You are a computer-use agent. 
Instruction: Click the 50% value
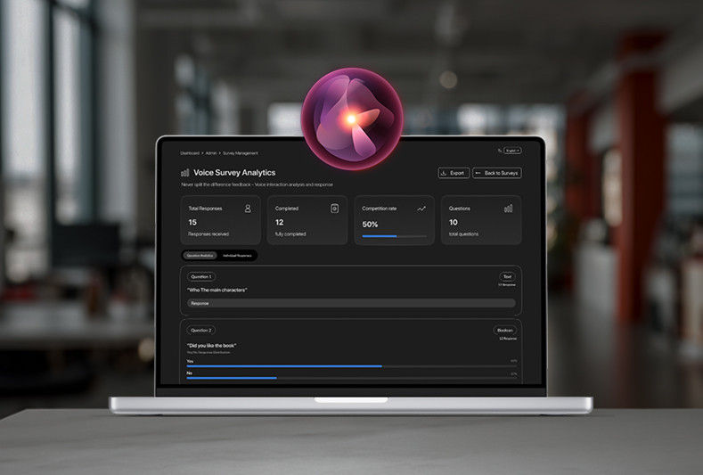point(371,225)
